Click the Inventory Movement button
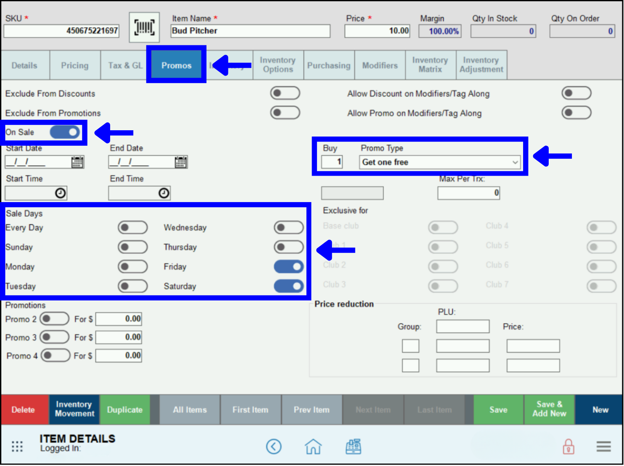The width and height of the screenshot is (624, 466). click(74, 410)
